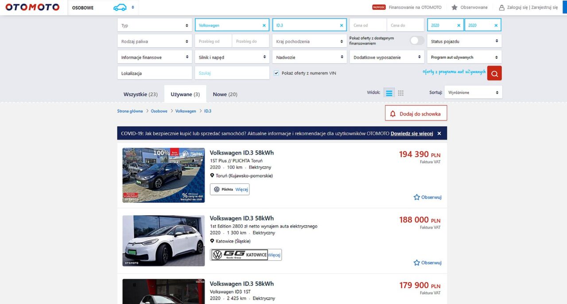Open the Obserwowane link

[474, 8]
